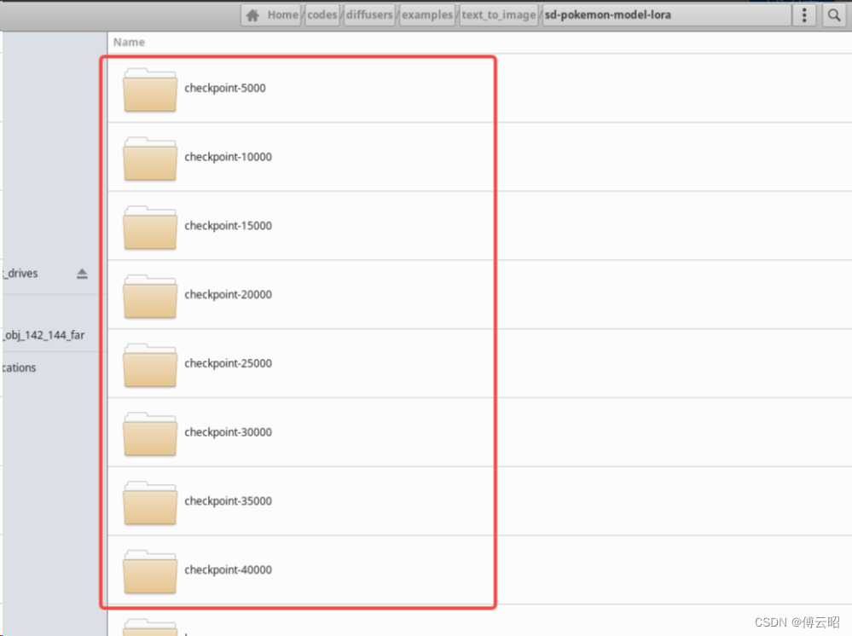Open search with the magnifier icon
This screenshot has width=852, height=636.
pos(833,14)
